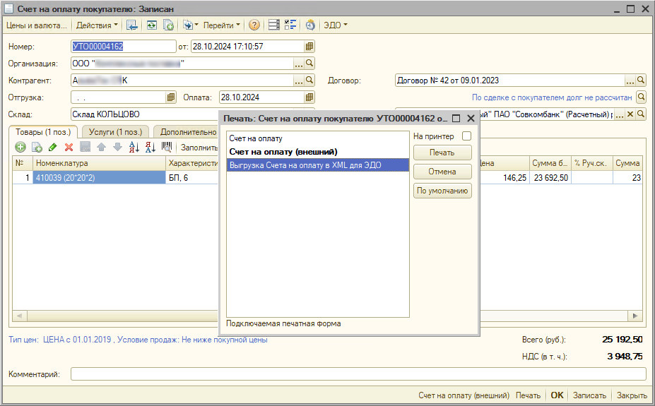Sort the rows ascending А-Я
655x406 pixels.
tap(134, 147)
